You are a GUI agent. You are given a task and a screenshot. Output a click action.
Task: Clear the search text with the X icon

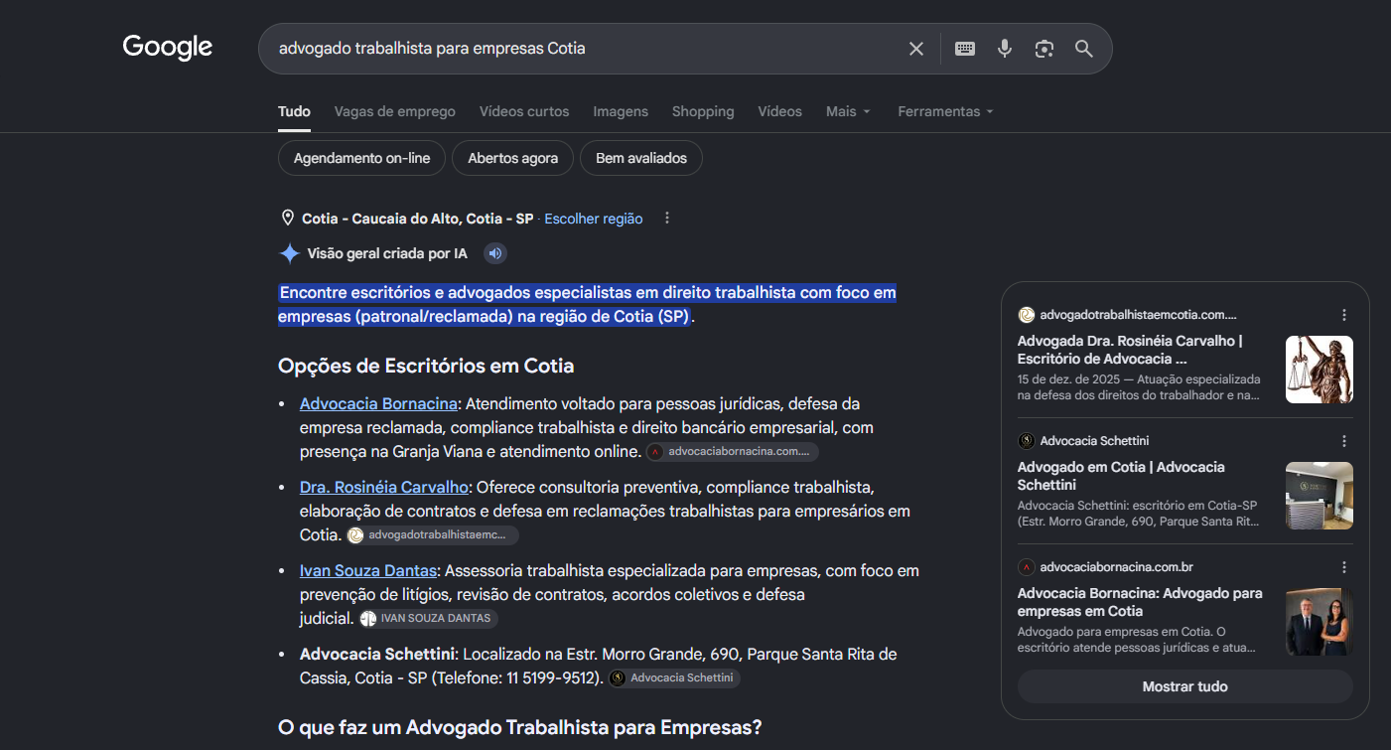916,49
